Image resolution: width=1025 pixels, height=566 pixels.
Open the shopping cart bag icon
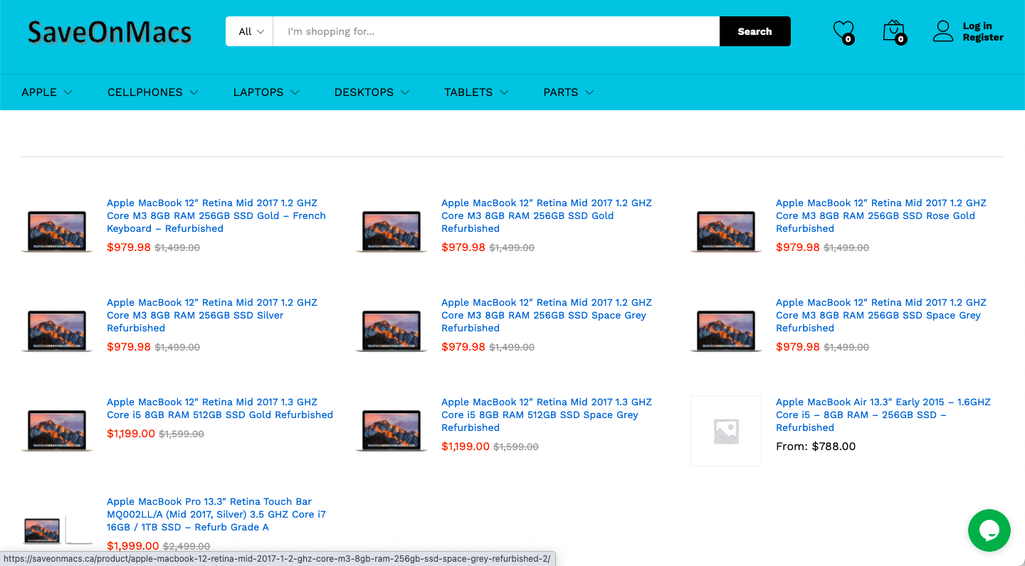893,31
